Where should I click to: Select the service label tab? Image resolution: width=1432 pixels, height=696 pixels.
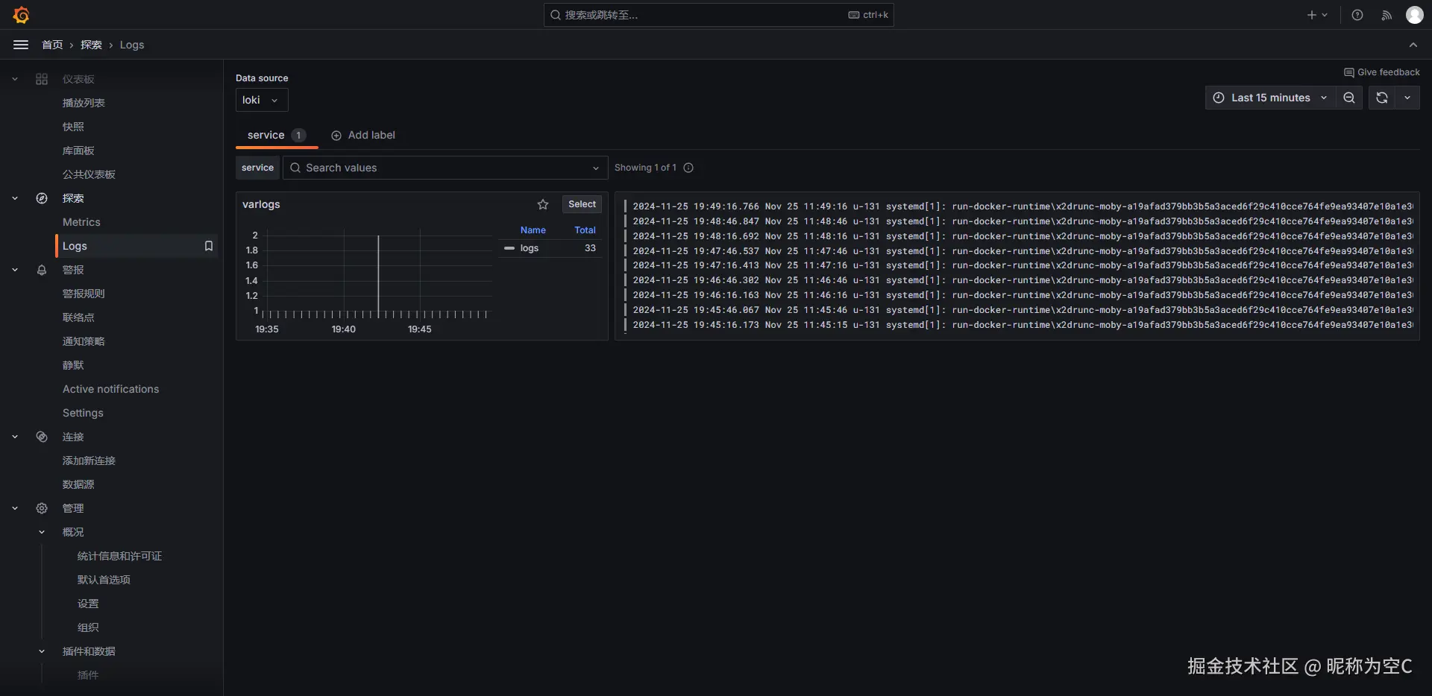pyautogui.click(x=277, y=135)
